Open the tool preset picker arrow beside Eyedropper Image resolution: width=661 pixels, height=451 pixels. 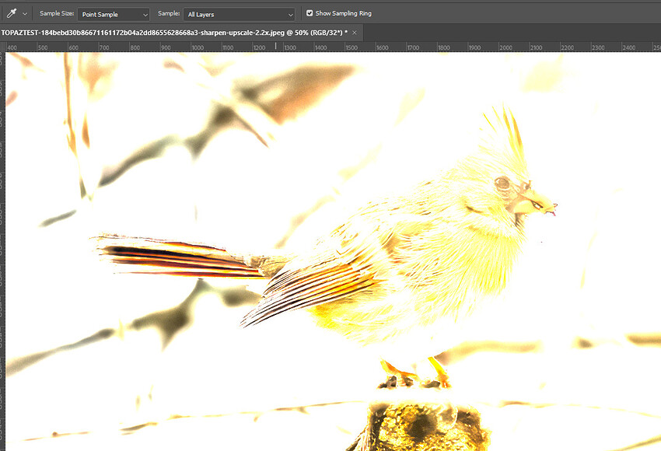[25, 14]
